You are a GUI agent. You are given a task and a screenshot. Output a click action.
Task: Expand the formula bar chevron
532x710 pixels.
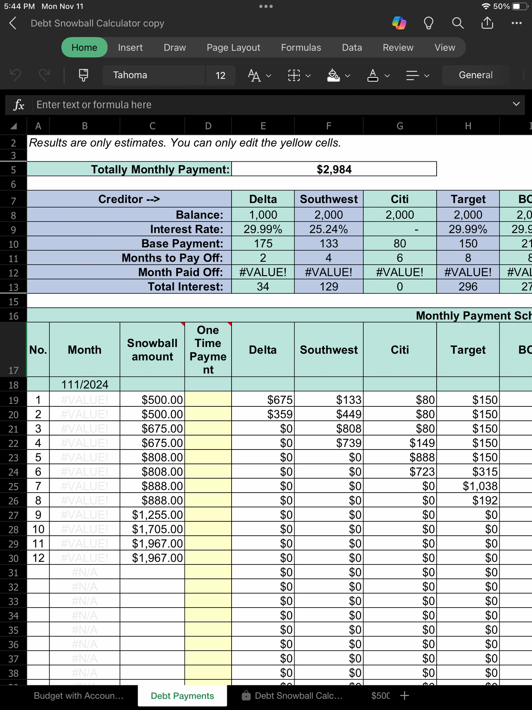tap(516, 104)
